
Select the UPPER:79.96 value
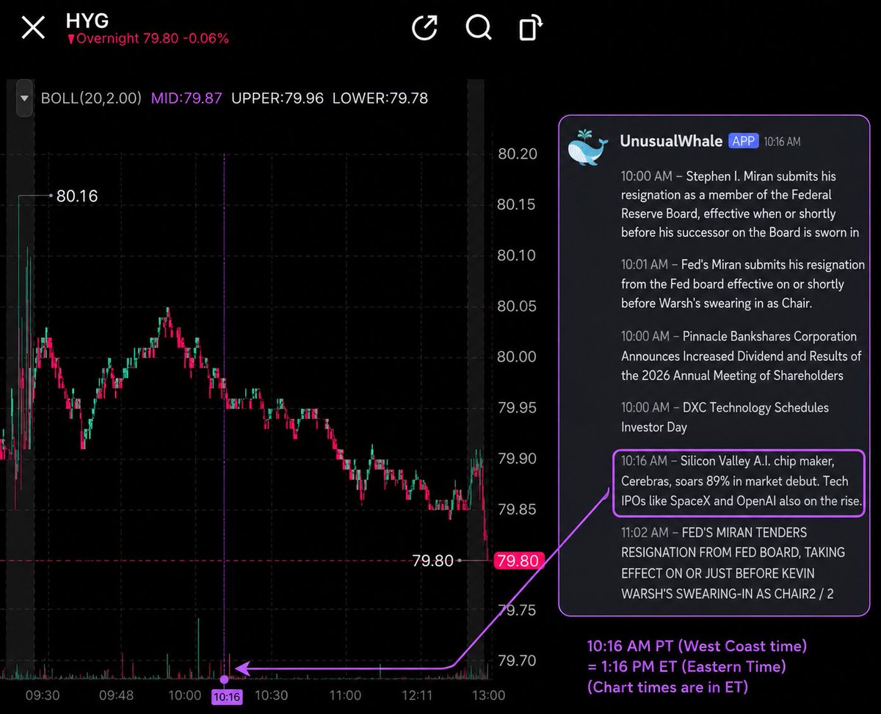tap(277, 98)
